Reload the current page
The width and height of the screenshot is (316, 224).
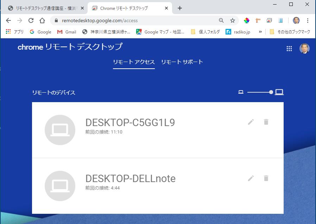pos(31,20)
